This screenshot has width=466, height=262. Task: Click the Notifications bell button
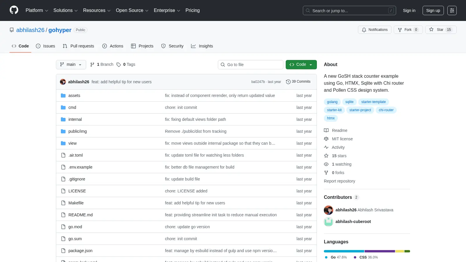[x=375, y=30]
